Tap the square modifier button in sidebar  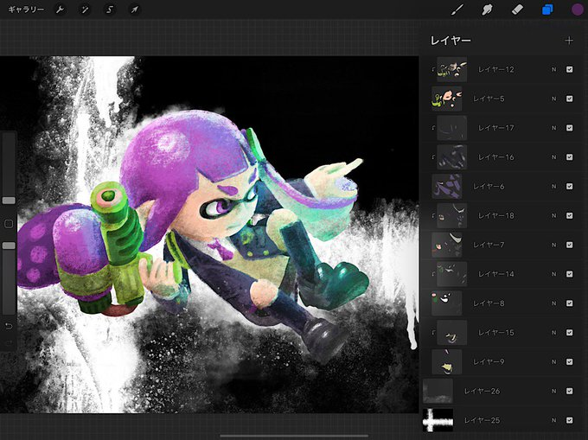(x=9, y=224)
